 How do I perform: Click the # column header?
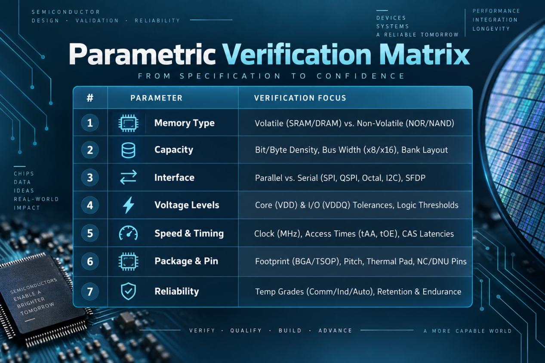[90, 98]
